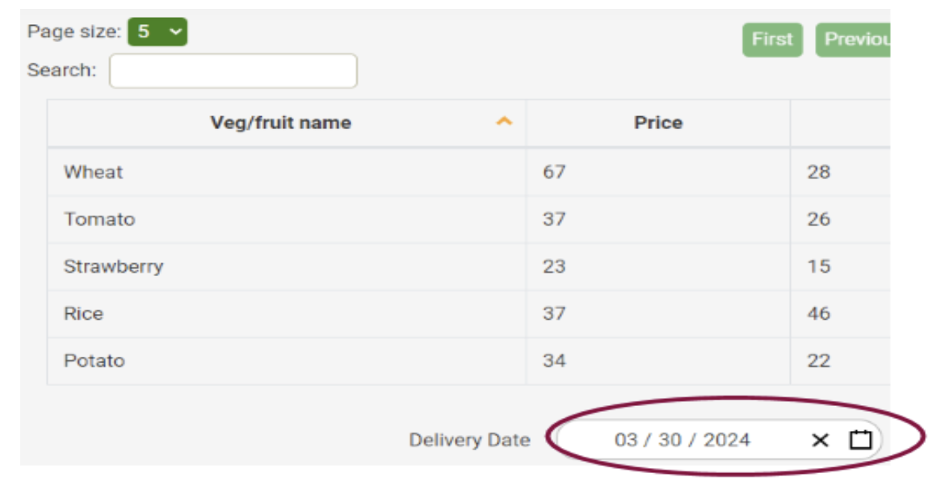Click Strawberry's price cell showing 23

tap(554, 266)
